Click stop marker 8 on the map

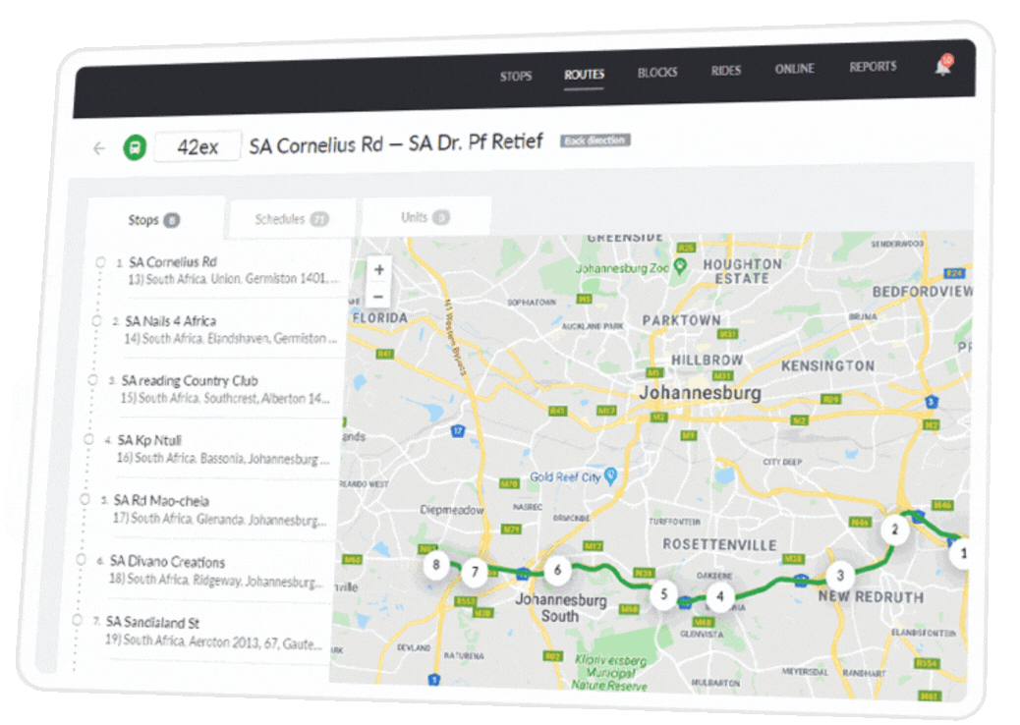pyautogui.click(x=436, y=565)
